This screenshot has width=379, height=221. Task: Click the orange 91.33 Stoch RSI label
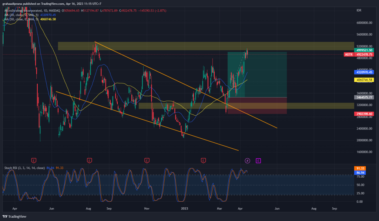[x=360, y=168]
